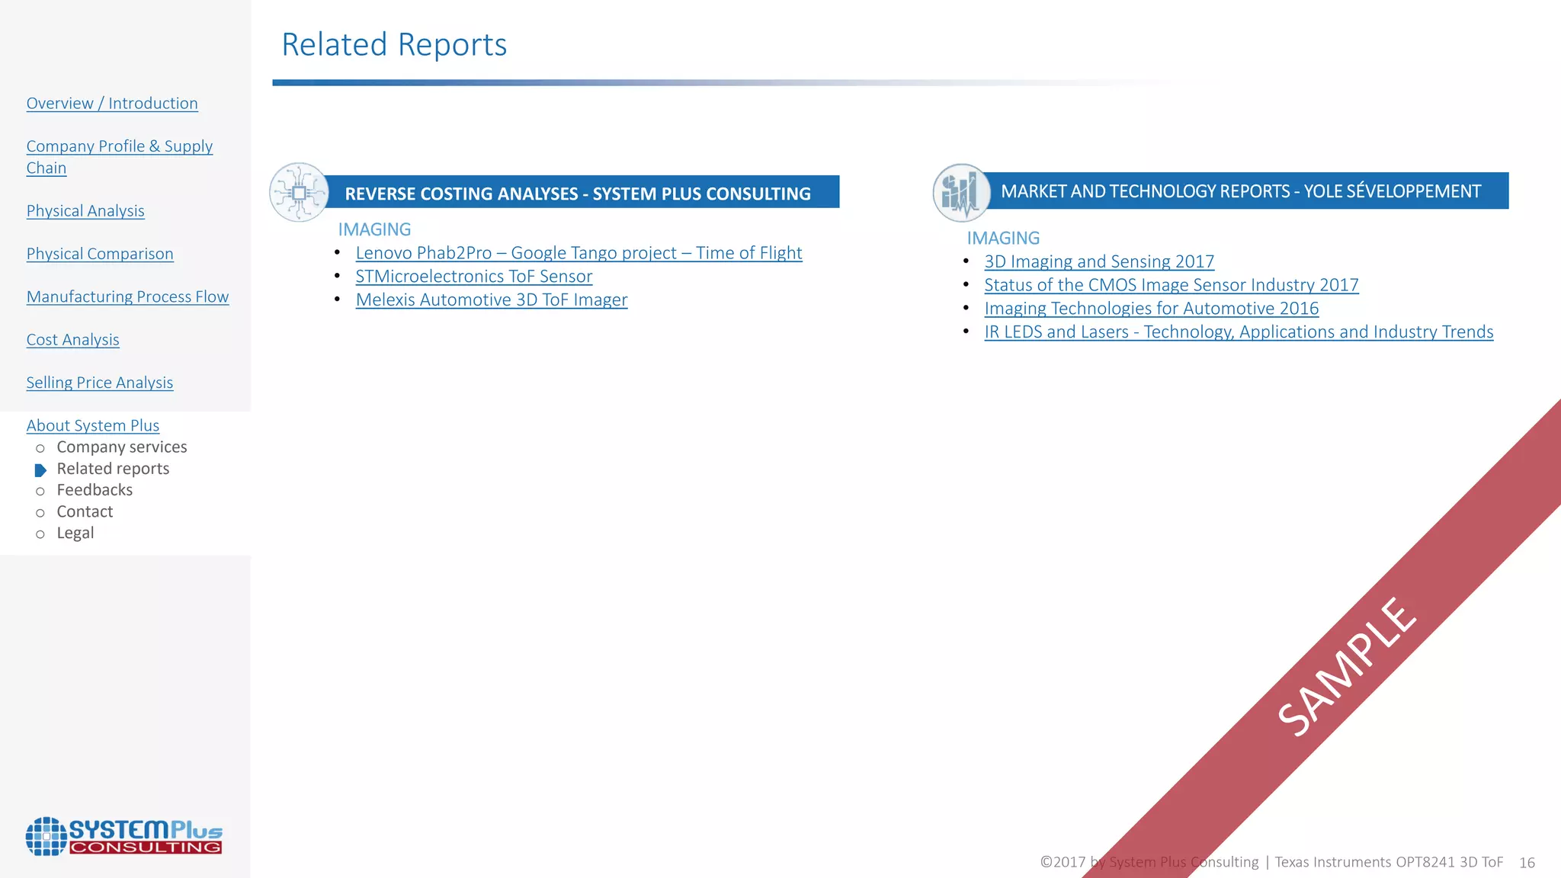Click the System Plus Consulting logo
The width and height of the screenshot is (1561, 878).
point(124,837)
